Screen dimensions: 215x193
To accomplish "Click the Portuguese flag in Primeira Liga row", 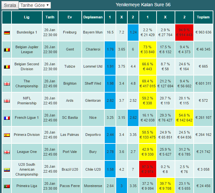I will [x=7, y=186].
